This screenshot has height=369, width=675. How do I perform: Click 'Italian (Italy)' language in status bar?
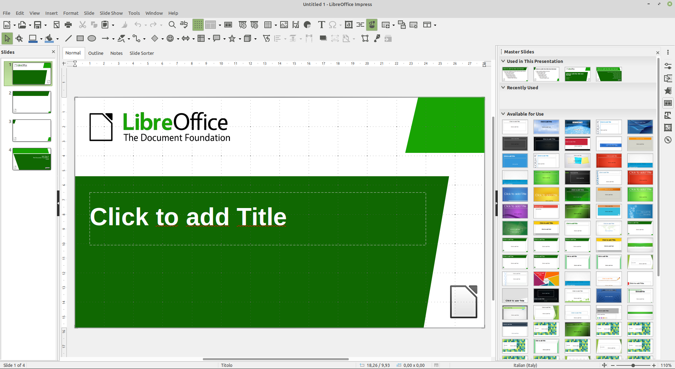click(x=525, y=365)
